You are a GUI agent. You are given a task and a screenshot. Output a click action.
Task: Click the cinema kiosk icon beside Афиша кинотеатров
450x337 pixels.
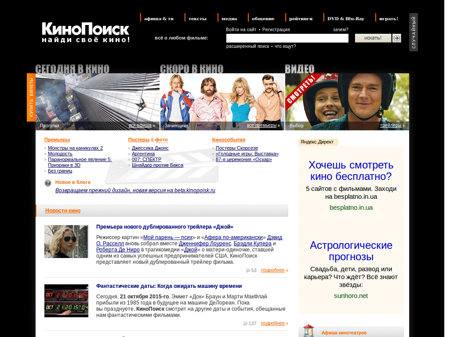(x=308, y=331)
